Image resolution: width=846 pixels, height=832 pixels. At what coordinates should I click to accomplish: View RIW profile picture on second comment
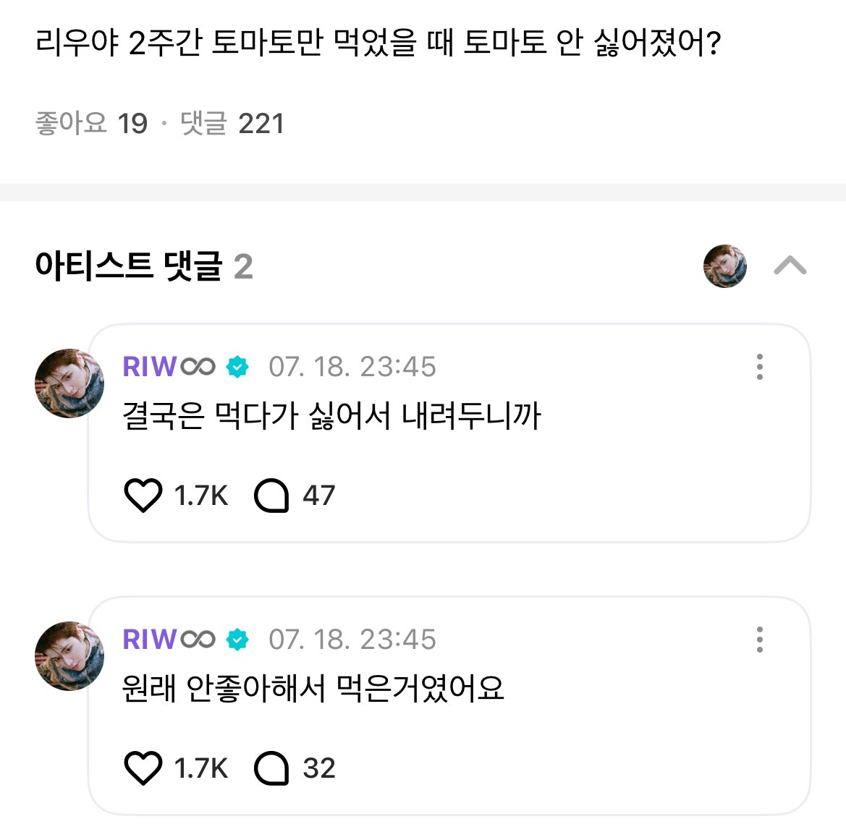point(69,656)
